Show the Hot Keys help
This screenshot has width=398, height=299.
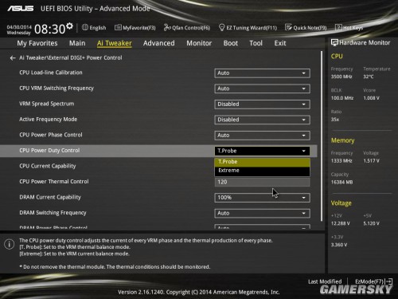click(x=349, y=28)
